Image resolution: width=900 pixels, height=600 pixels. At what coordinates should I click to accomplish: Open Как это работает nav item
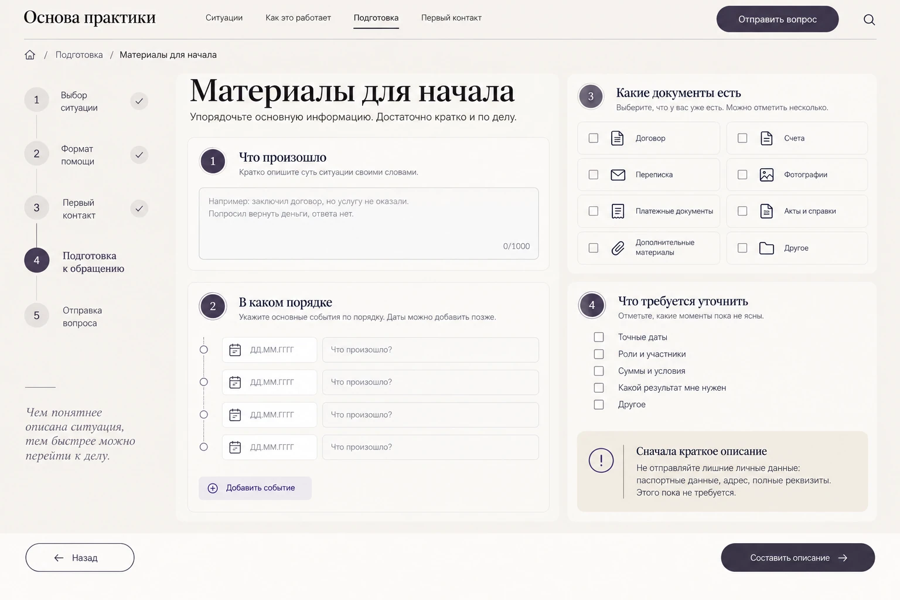tap(298, 18)
